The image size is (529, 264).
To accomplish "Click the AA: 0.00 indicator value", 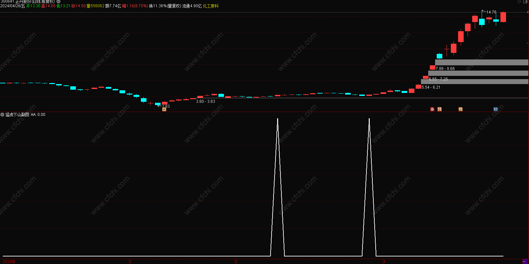I will (x=38, y=115).
